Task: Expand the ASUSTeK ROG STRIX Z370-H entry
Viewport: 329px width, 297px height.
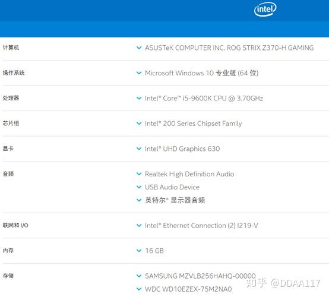Action: (x=139, y=48)
